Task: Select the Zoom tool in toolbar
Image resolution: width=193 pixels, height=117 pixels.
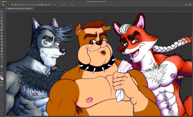Action: pos(2,69)
